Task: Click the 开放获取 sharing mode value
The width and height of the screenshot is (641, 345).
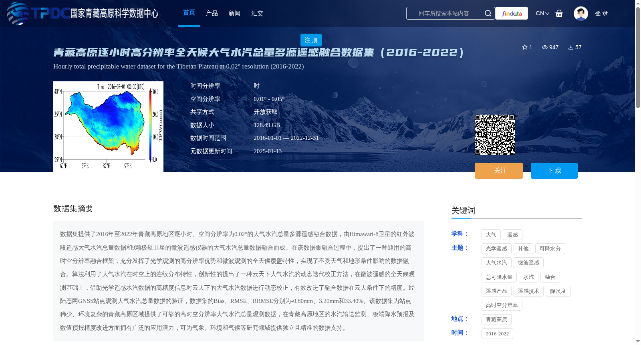Action: pyautogui.click(x=266, y=112)
